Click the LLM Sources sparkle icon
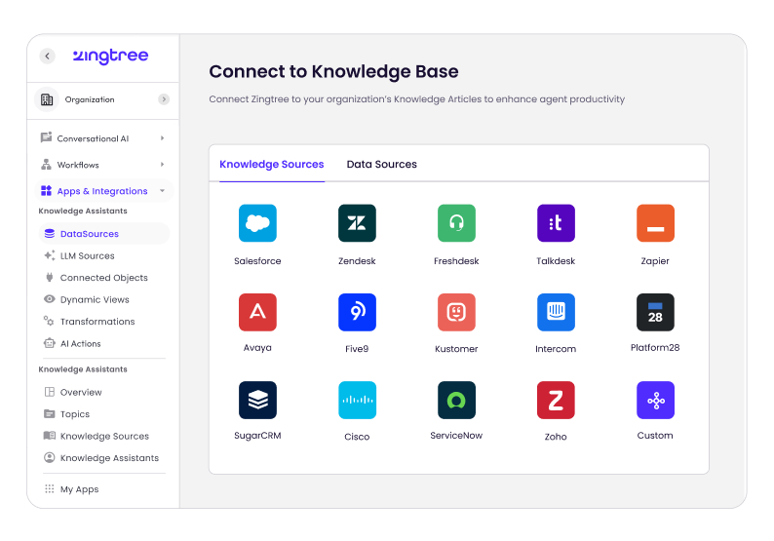 50,255
